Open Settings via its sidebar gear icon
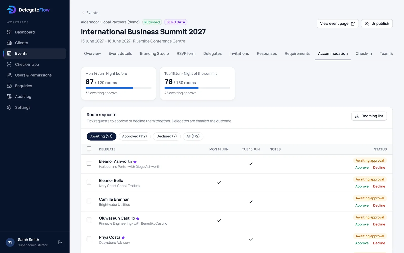Image resolution: width=404 pixels, height=253 pixels. (x=9, y=107)
